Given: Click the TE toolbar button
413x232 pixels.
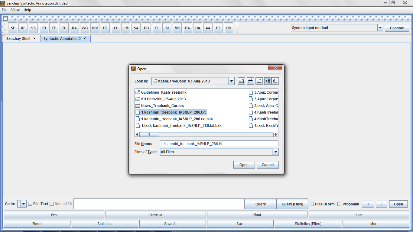Looking at the screenshot, I should 54,28.
